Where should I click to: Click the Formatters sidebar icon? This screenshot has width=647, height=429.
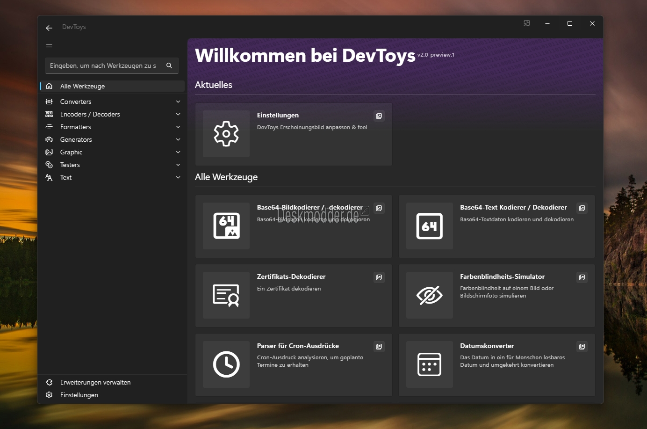tap(49, 127)
